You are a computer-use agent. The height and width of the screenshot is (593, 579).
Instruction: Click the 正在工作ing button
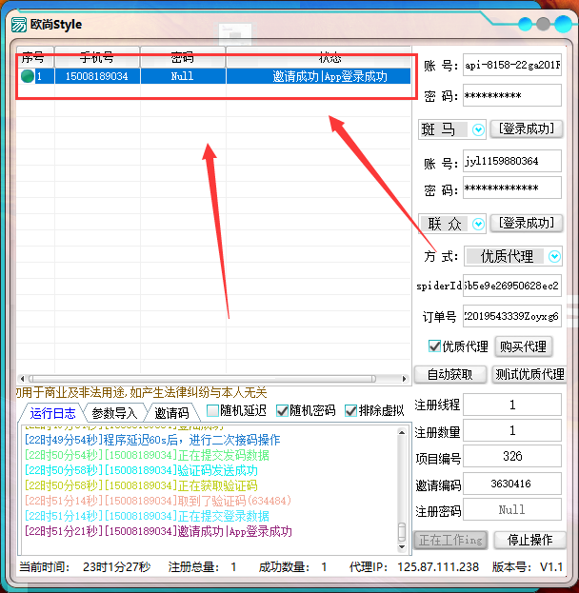click(x=450, y=540)
